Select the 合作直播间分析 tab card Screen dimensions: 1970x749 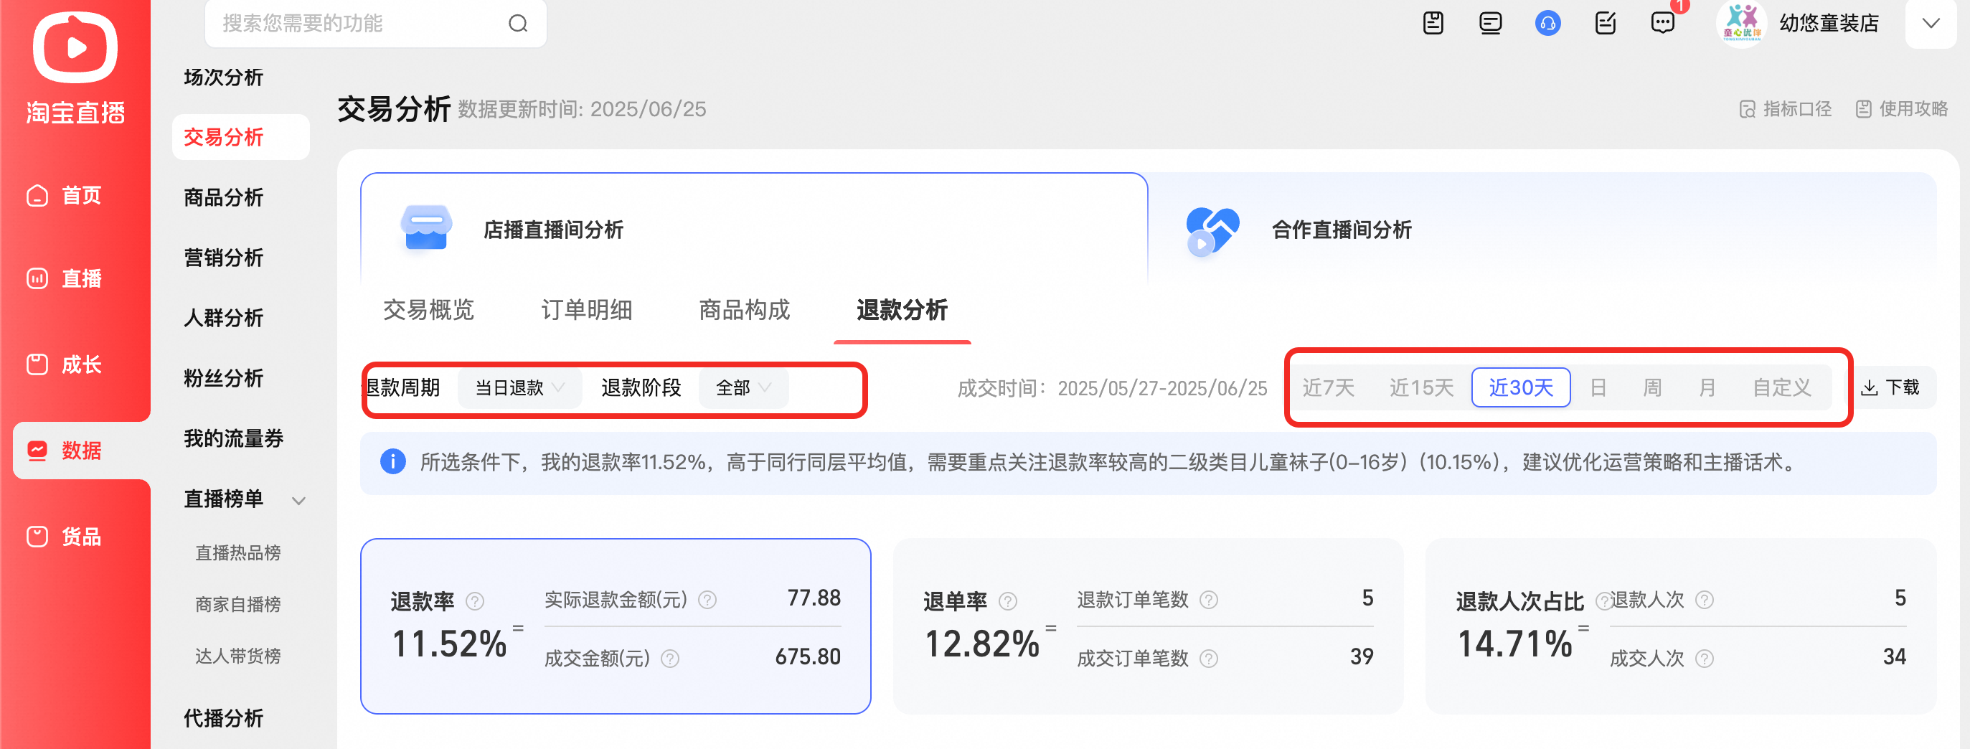pyautogui.click(x=1542, y=229)
